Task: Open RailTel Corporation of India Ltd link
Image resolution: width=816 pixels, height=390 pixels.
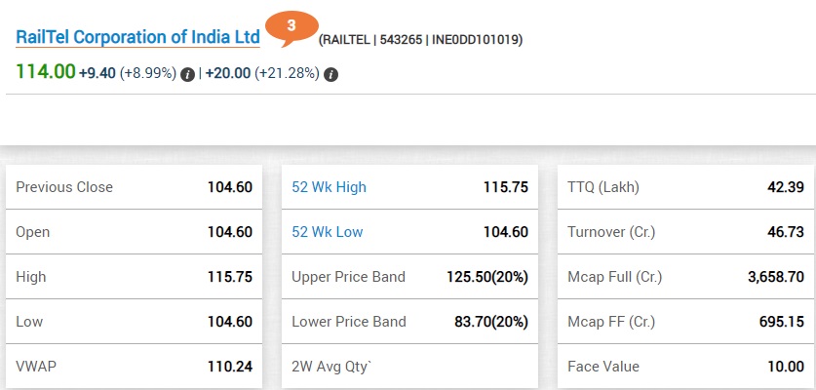Action: point(137,37)
